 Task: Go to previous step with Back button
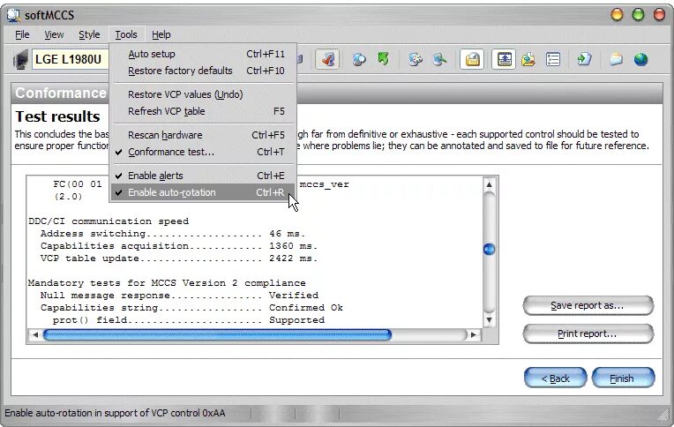[556, 378]
